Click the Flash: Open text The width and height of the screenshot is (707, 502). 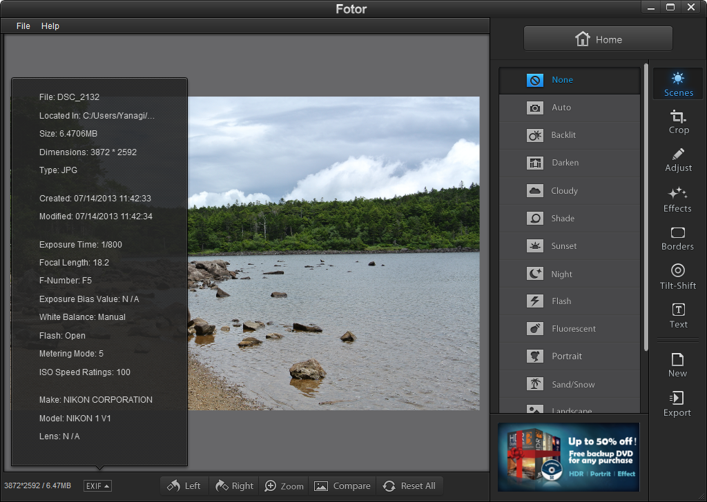[62, 336]
